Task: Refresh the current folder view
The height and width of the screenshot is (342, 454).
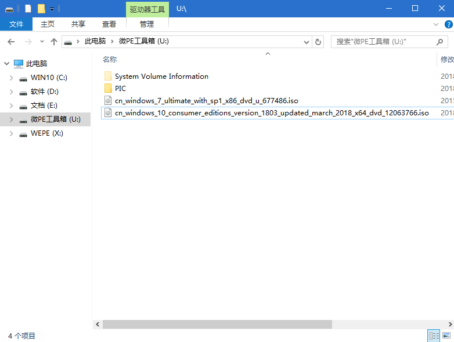Action: tap(318, 42)
